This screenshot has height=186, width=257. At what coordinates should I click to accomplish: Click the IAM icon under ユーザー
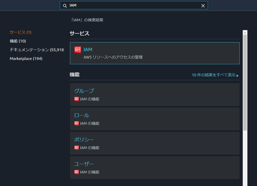pyautogui.click(x=76, y=172)
